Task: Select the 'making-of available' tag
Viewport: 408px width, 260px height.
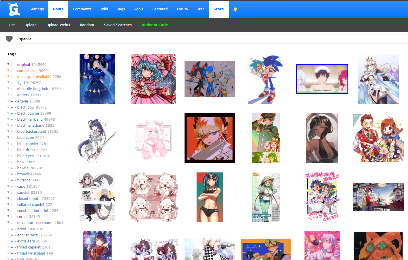Action: pos(34,77)
